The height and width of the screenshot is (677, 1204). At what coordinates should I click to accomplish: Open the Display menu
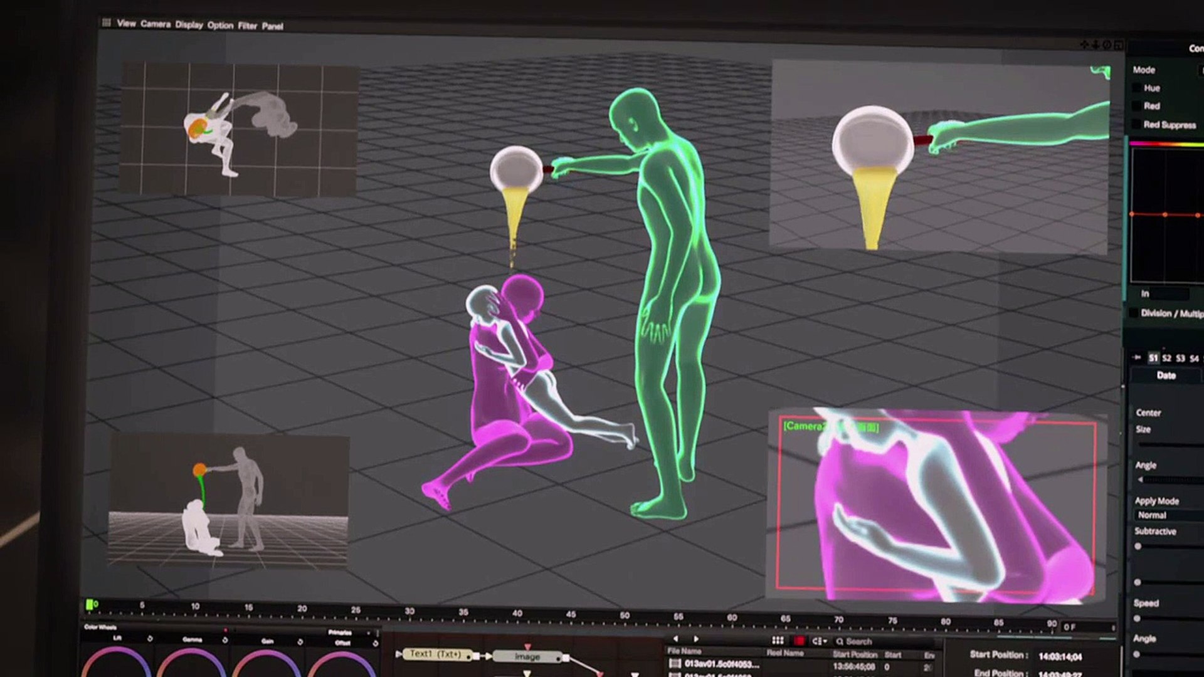click(189, 24)
